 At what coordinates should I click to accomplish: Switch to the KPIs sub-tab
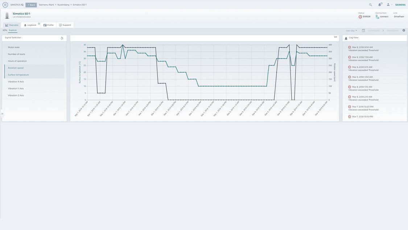pyautogui.click(x=5, y=30)
